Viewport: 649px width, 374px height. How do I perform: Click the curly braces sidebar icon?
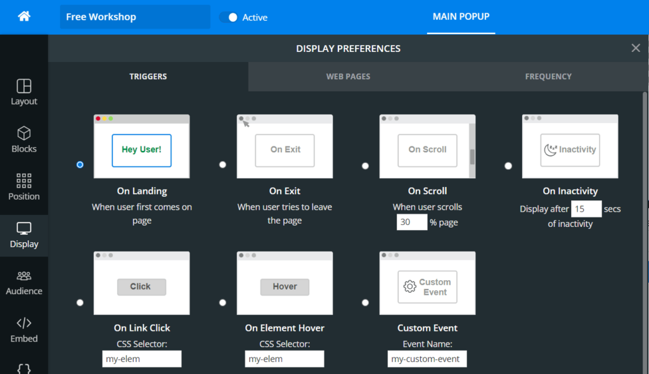[x=23, y=368]
